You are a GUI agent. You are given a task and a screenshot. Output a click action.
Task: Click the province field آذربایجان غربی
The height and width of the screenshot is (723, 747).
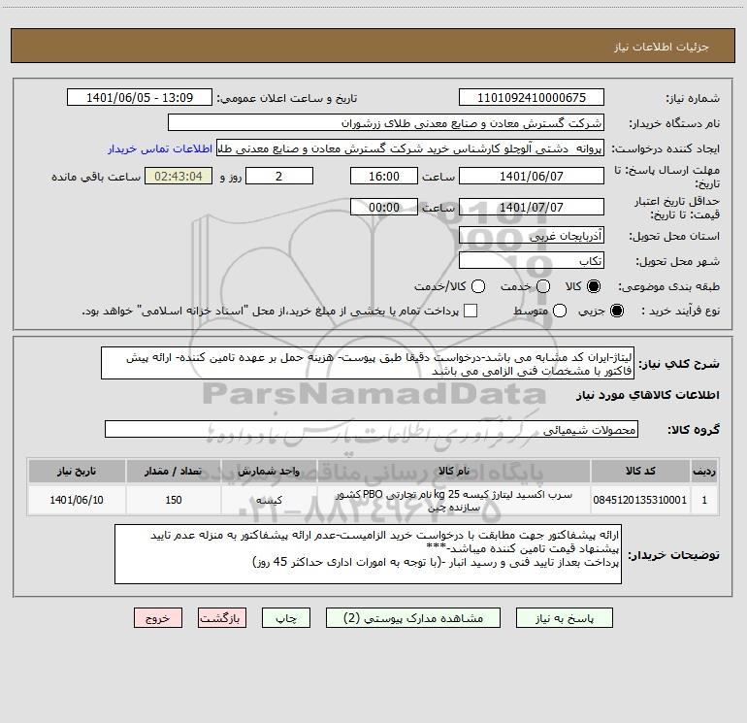point(532,235)
